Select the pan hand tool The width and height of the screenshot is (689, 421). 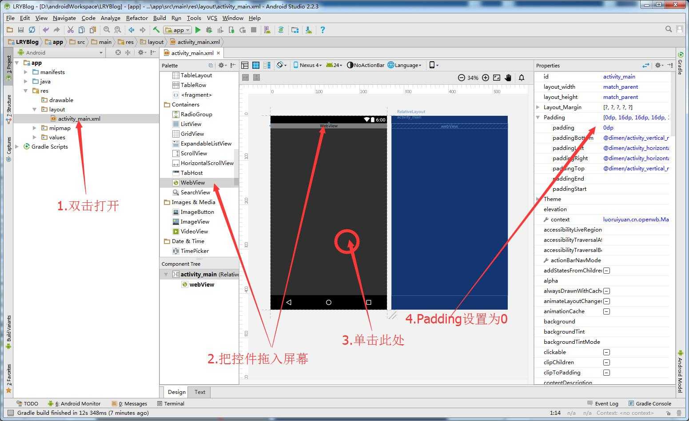tap(508, 78)
